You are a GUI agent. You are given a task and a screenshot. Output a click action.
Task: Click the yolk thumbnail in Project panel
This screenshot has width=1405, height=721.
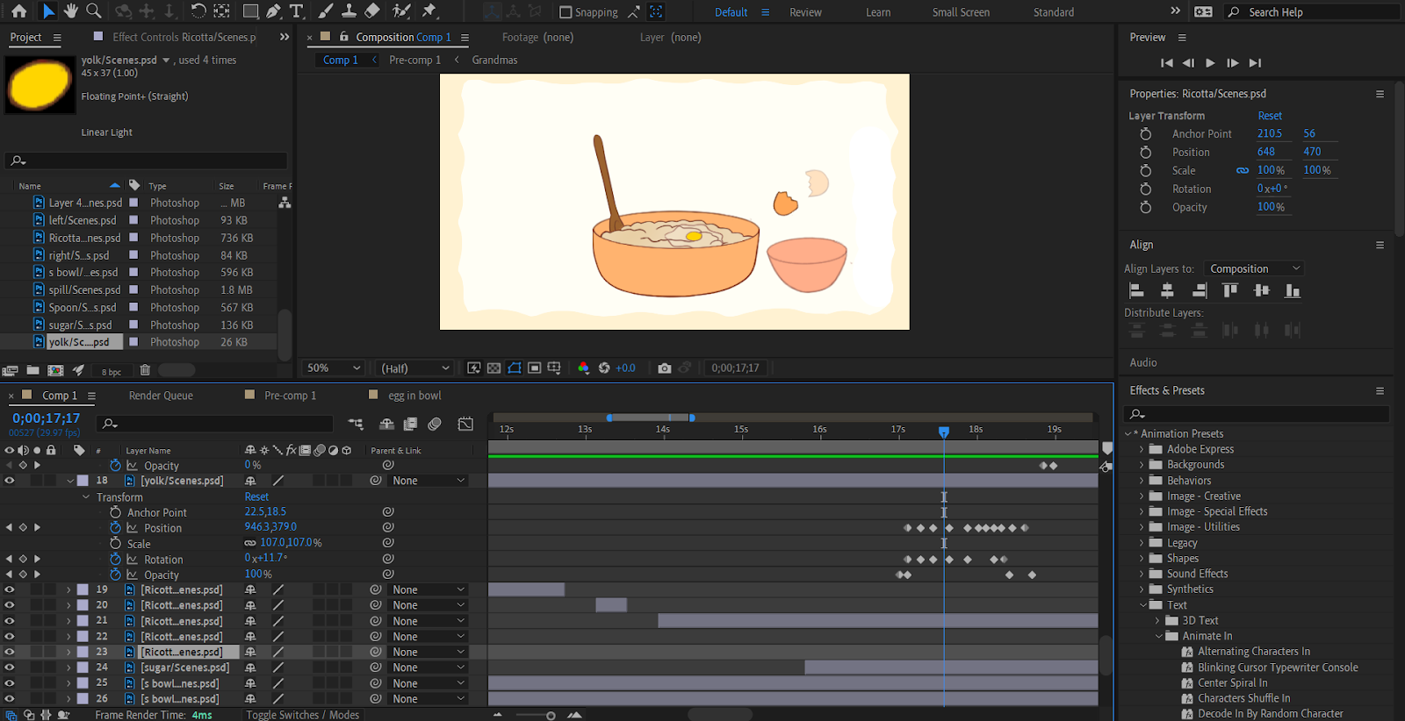(40, 85)
